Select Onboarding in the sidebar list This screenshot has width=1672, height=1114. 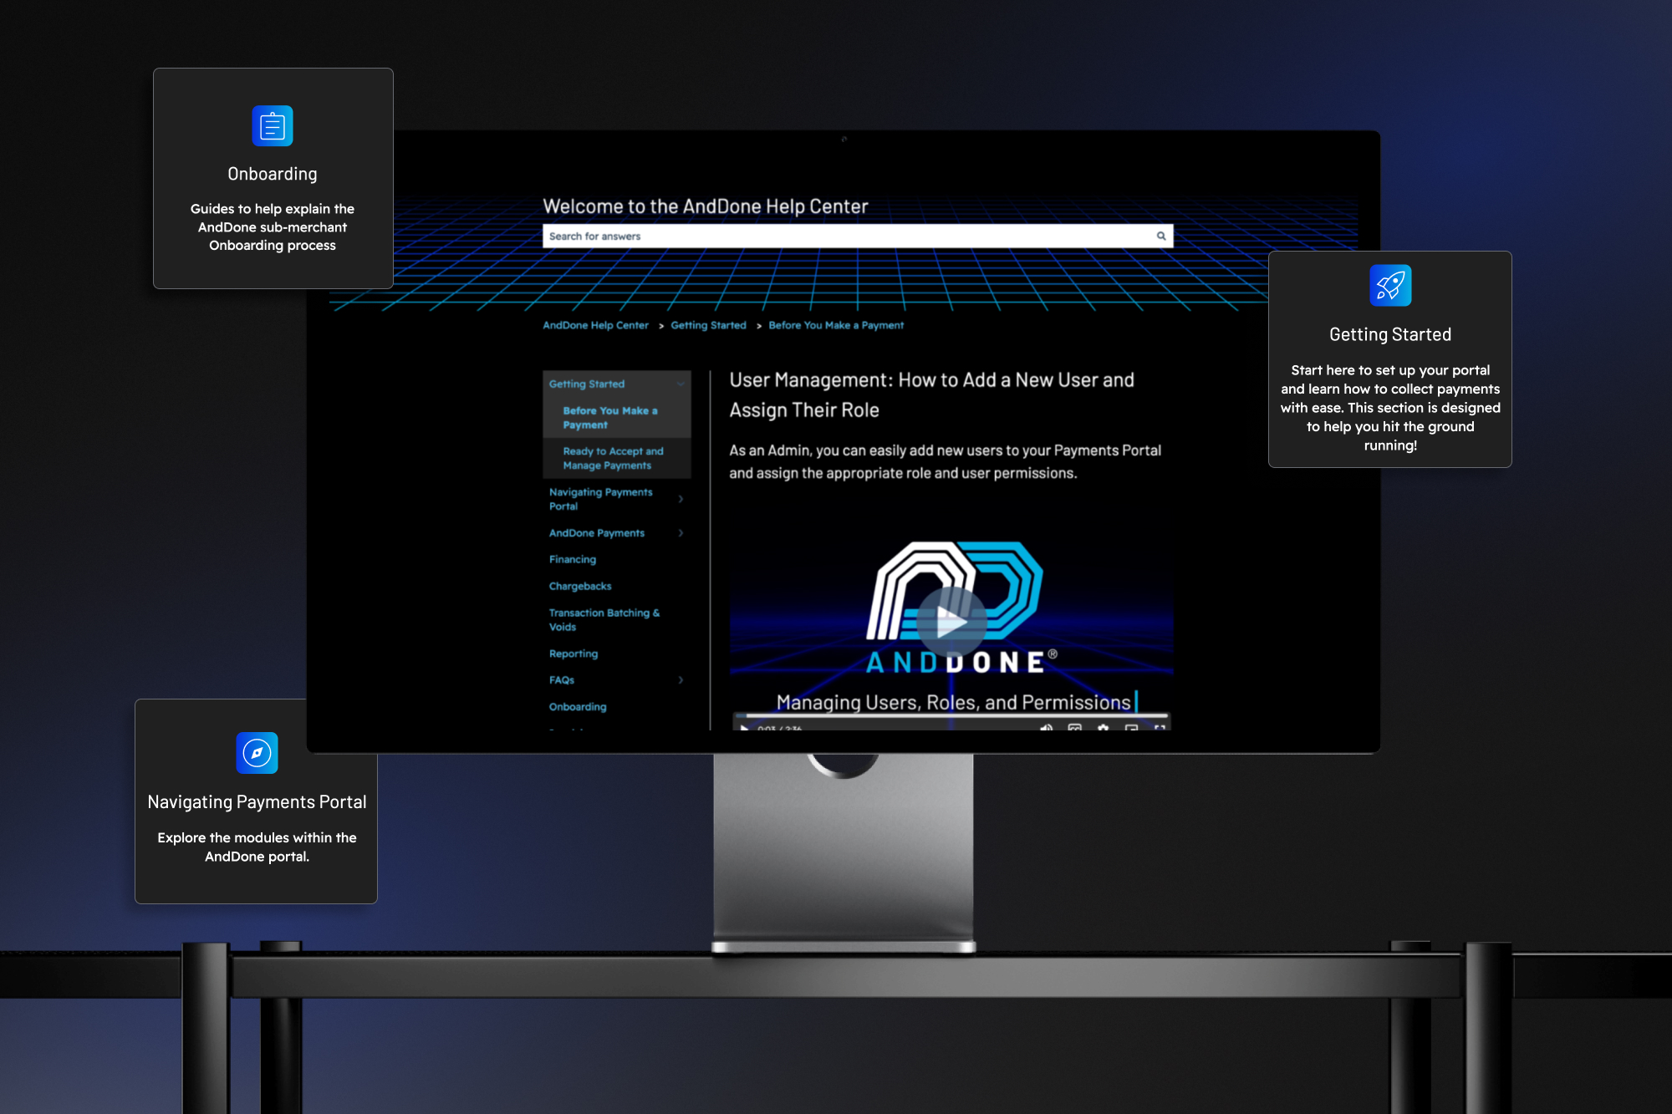click(578, 707)
